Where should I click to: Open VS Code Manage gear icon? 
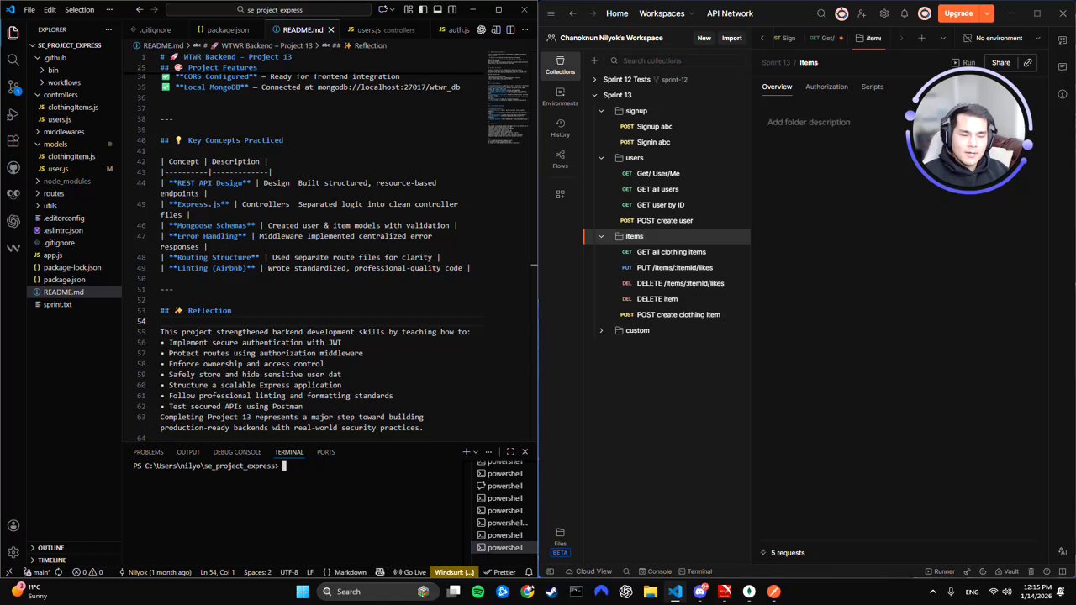coord(13,553)
